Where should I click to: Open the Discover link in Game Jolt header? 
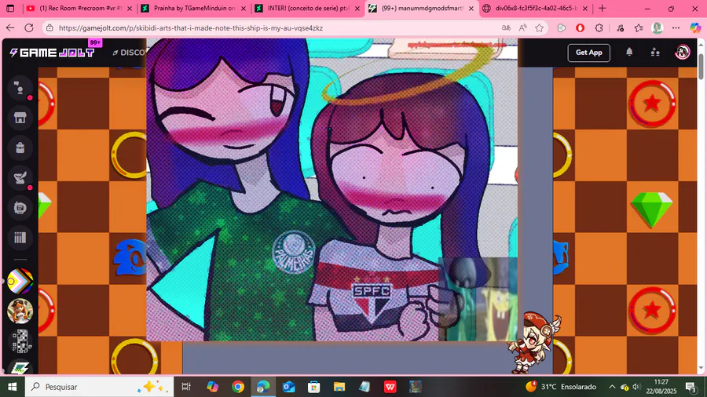129,53
